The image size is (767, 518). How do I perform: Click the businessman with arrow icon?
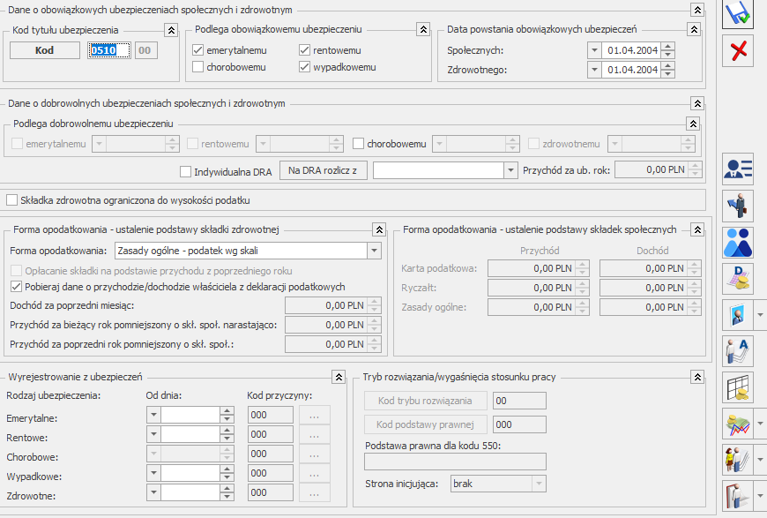point(738,205)
